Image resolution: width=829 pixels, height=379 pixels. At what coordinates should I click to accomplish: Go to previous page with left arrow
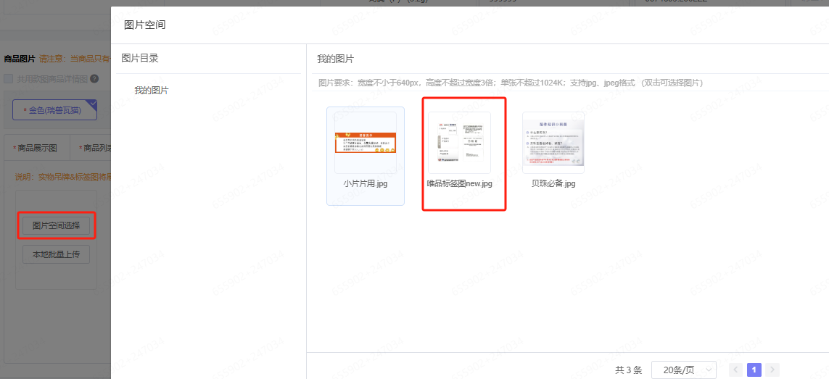click(x=735, y=370)
